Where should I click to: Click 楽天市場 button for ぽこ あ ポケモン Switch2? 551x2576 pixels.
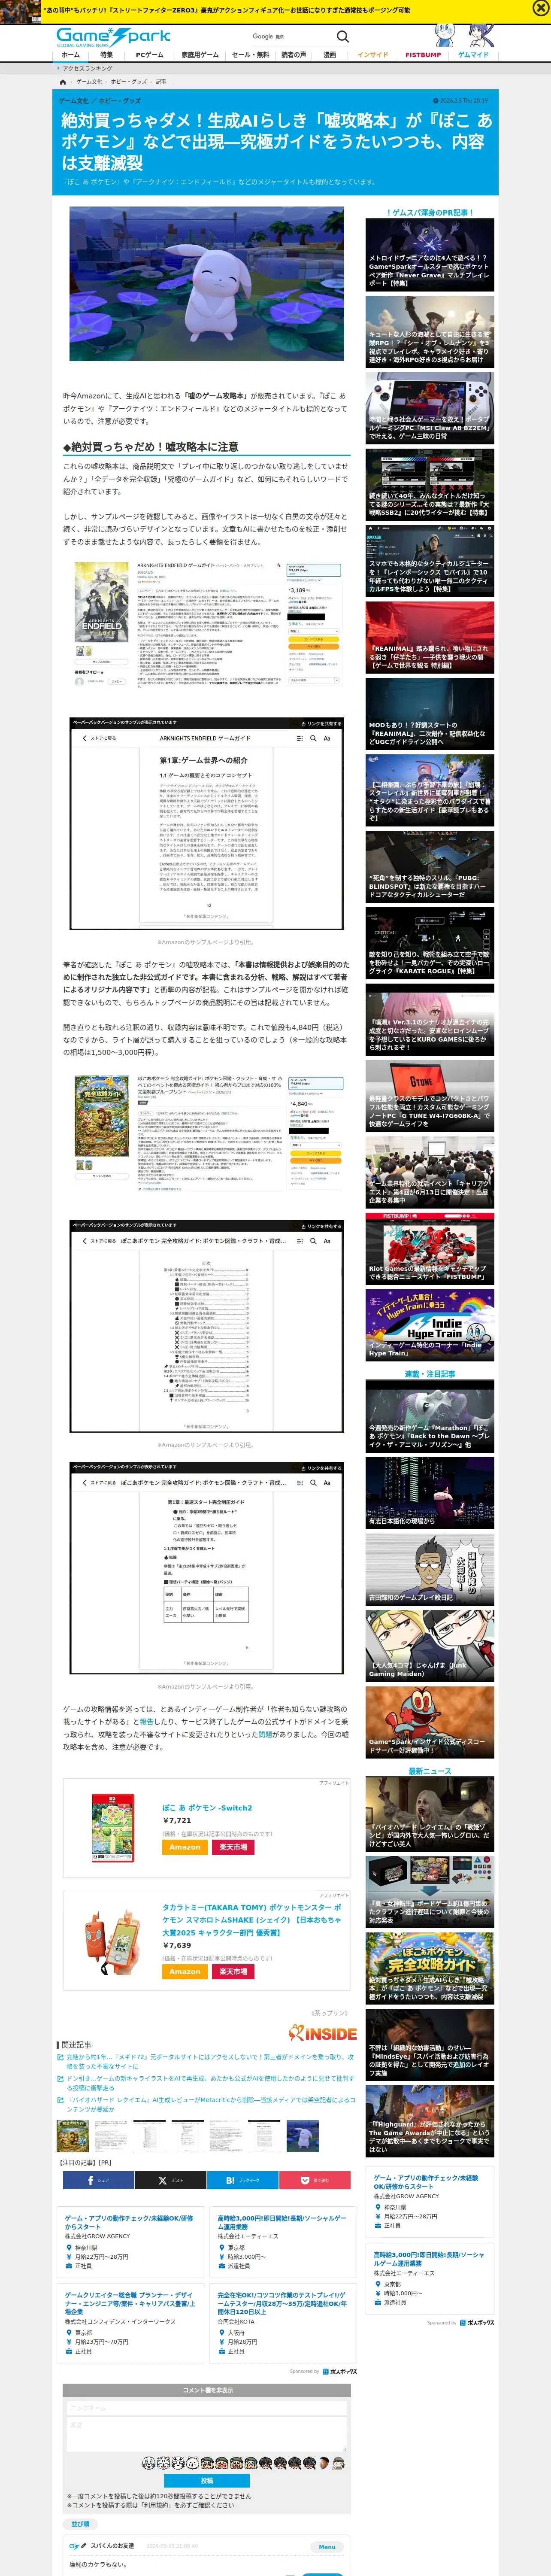click(232, 1847)
